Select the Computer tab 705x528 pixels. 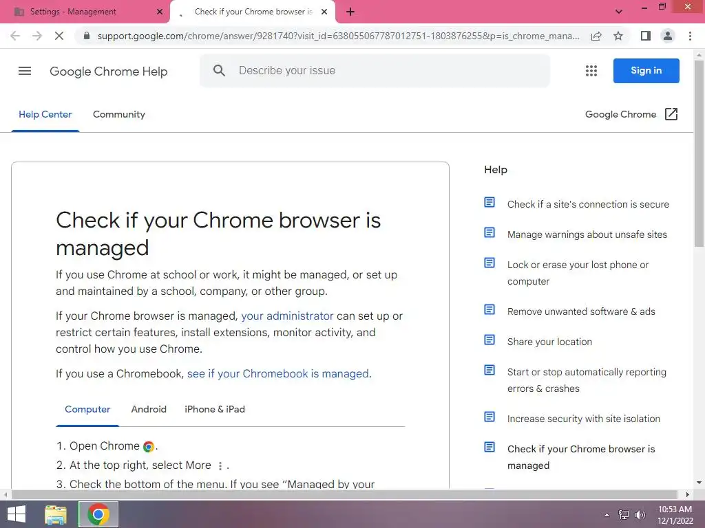[x=87, y=410]
